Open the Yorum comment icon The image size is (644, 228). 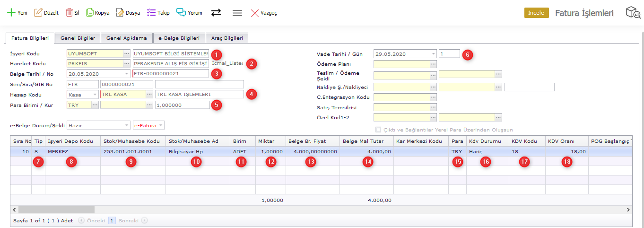(181, 13)
